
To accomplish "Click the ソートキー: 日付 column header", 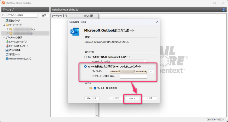I will pyautogui.click(x=67, y=15).
